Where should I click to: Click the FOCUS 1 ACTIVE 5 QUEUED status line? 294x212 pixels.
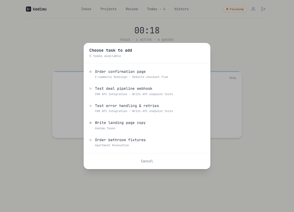147,40
